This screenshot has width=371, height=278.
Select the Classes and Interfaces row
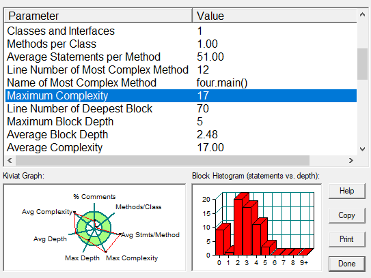[x=181, y=31]
